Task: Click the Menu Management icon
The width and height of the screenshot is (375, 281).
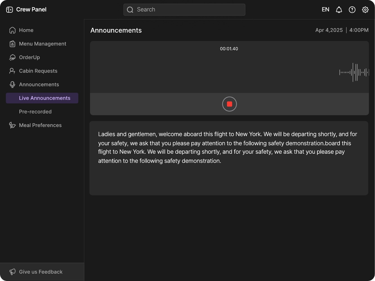Action: click(x=12, y=44)
